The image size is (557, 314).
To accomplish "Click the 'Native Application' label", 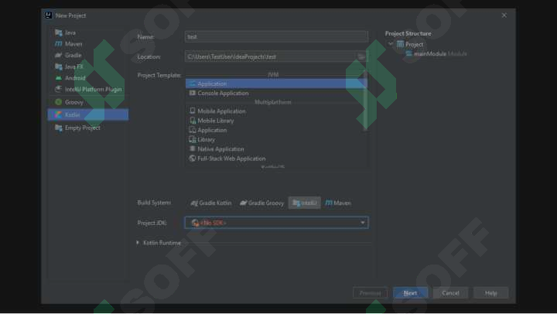I will (x=220, y=149).
